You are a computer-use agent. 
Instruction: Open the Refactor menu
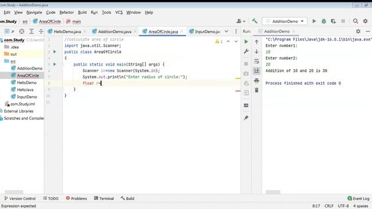[66, 12]
